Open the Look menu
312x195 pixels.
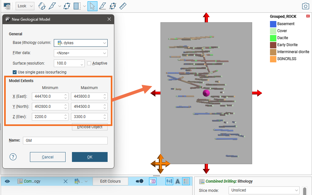click(x=25, y=6)
